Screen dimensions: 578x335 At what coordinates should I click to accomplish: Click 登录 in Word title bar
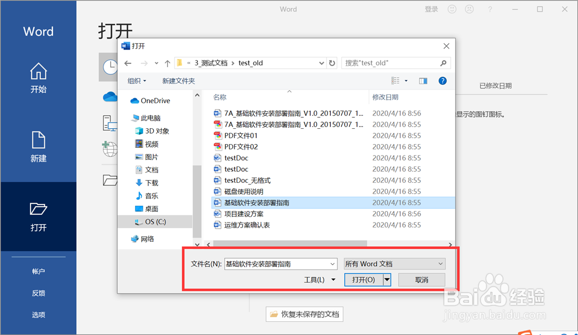coord(431,9)
